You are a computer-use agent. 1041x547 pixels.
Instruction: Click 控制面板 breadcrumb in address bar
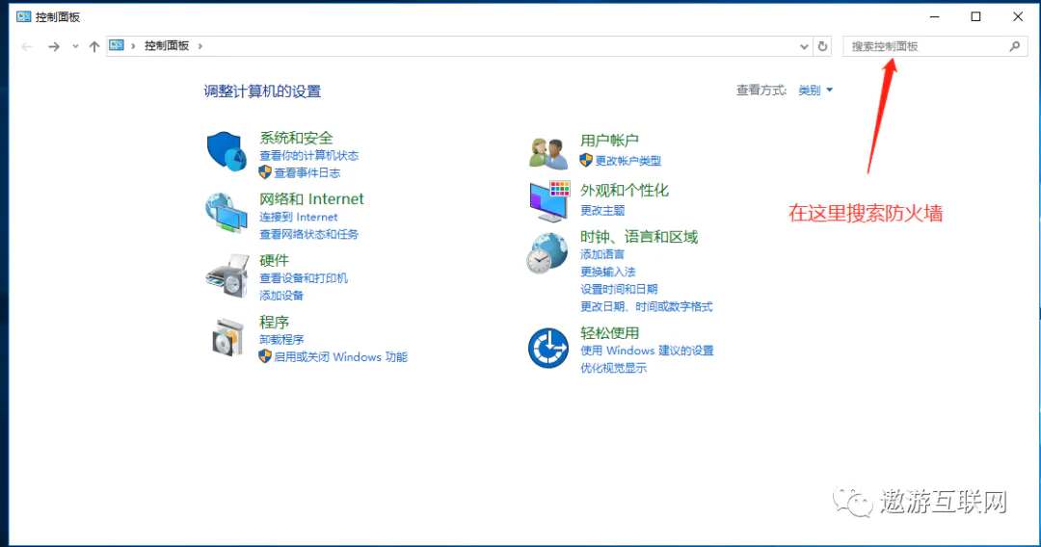point(167,46)
